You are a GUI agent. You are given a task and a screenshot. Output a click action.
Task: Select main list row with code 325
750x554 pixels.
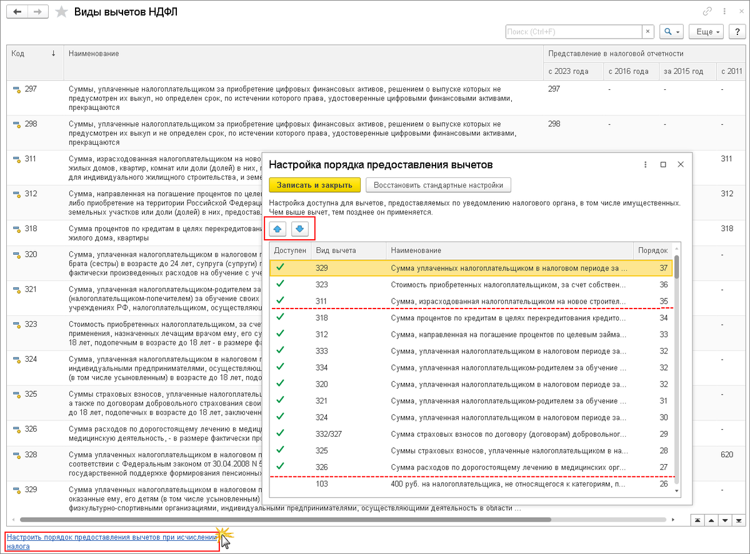134,403
